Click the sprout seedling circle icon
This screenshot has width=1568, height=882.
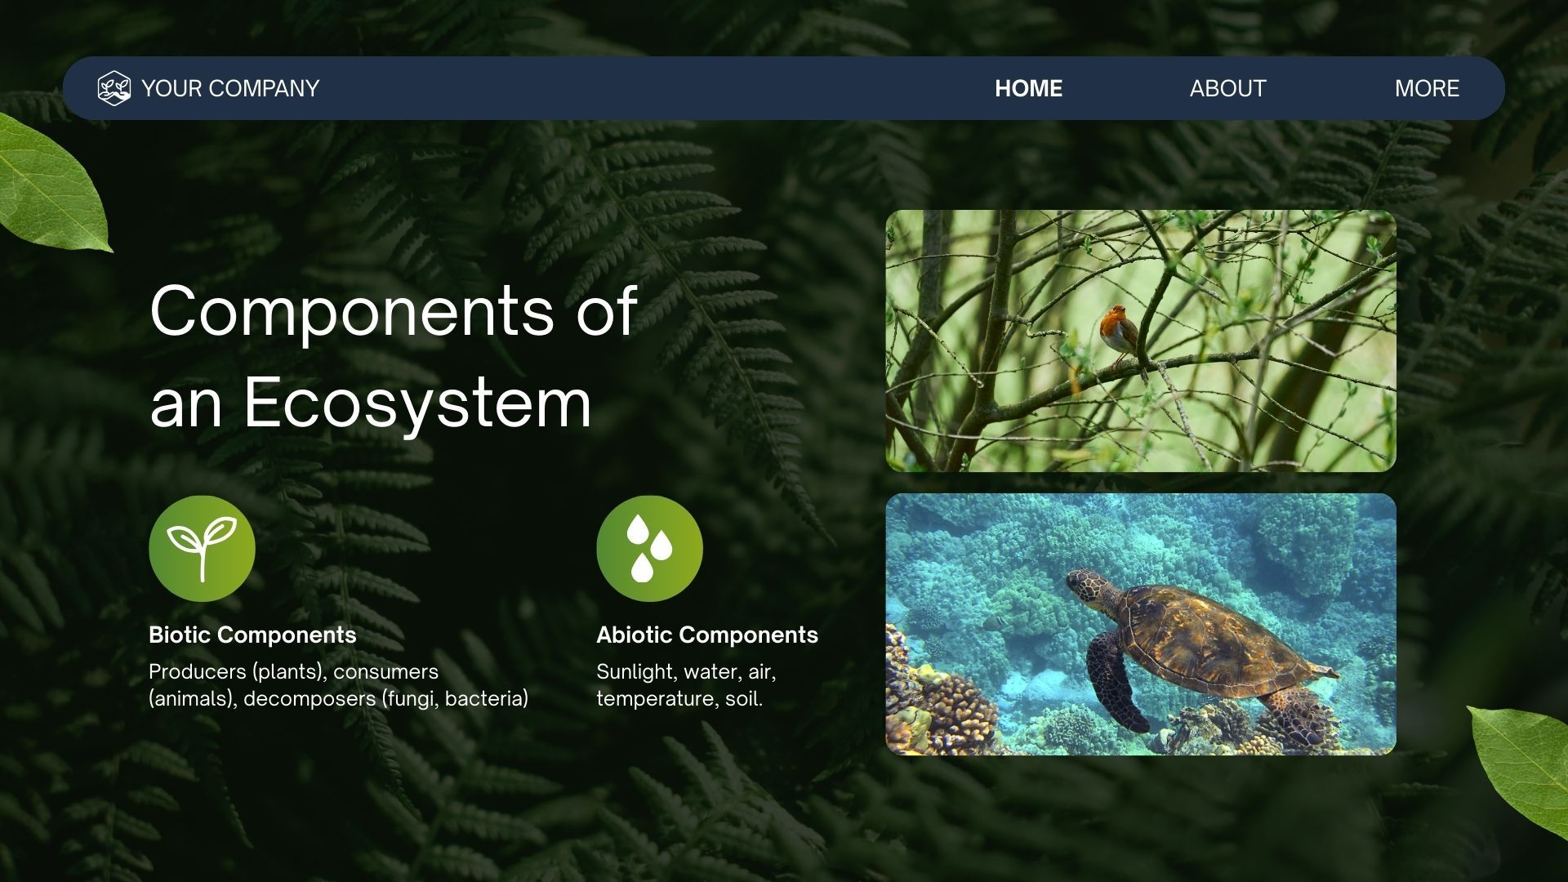[x=202, y=549]
